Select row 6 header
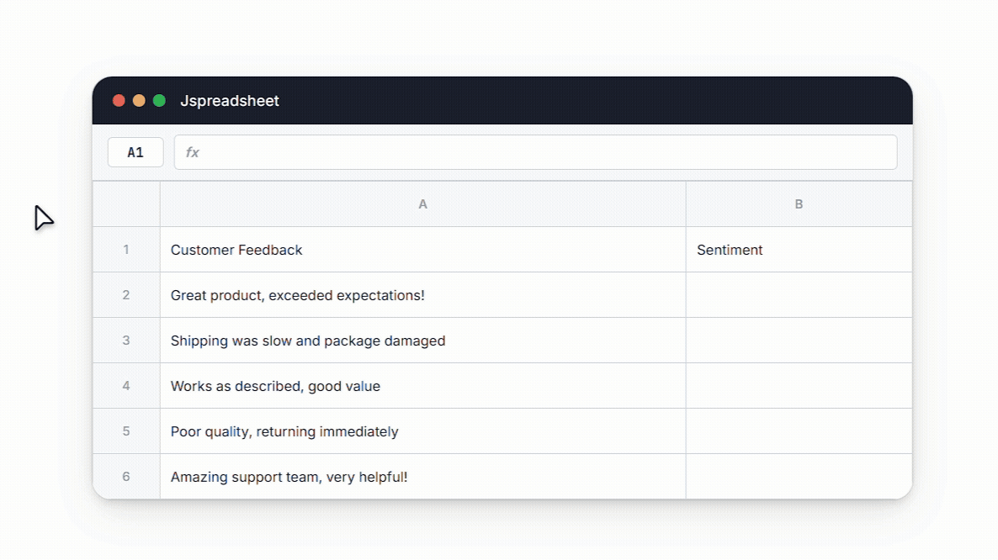 126,477
